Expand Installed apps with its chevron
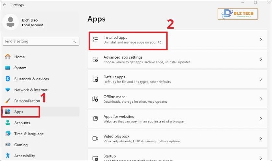The image size is (272, 161). coord(261,40)
